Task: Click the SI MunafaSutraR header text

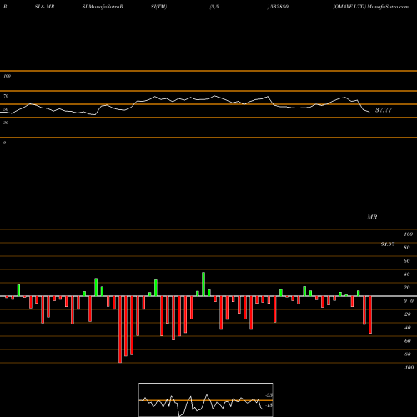Action: pyautogui.click(x=103, y=7)
